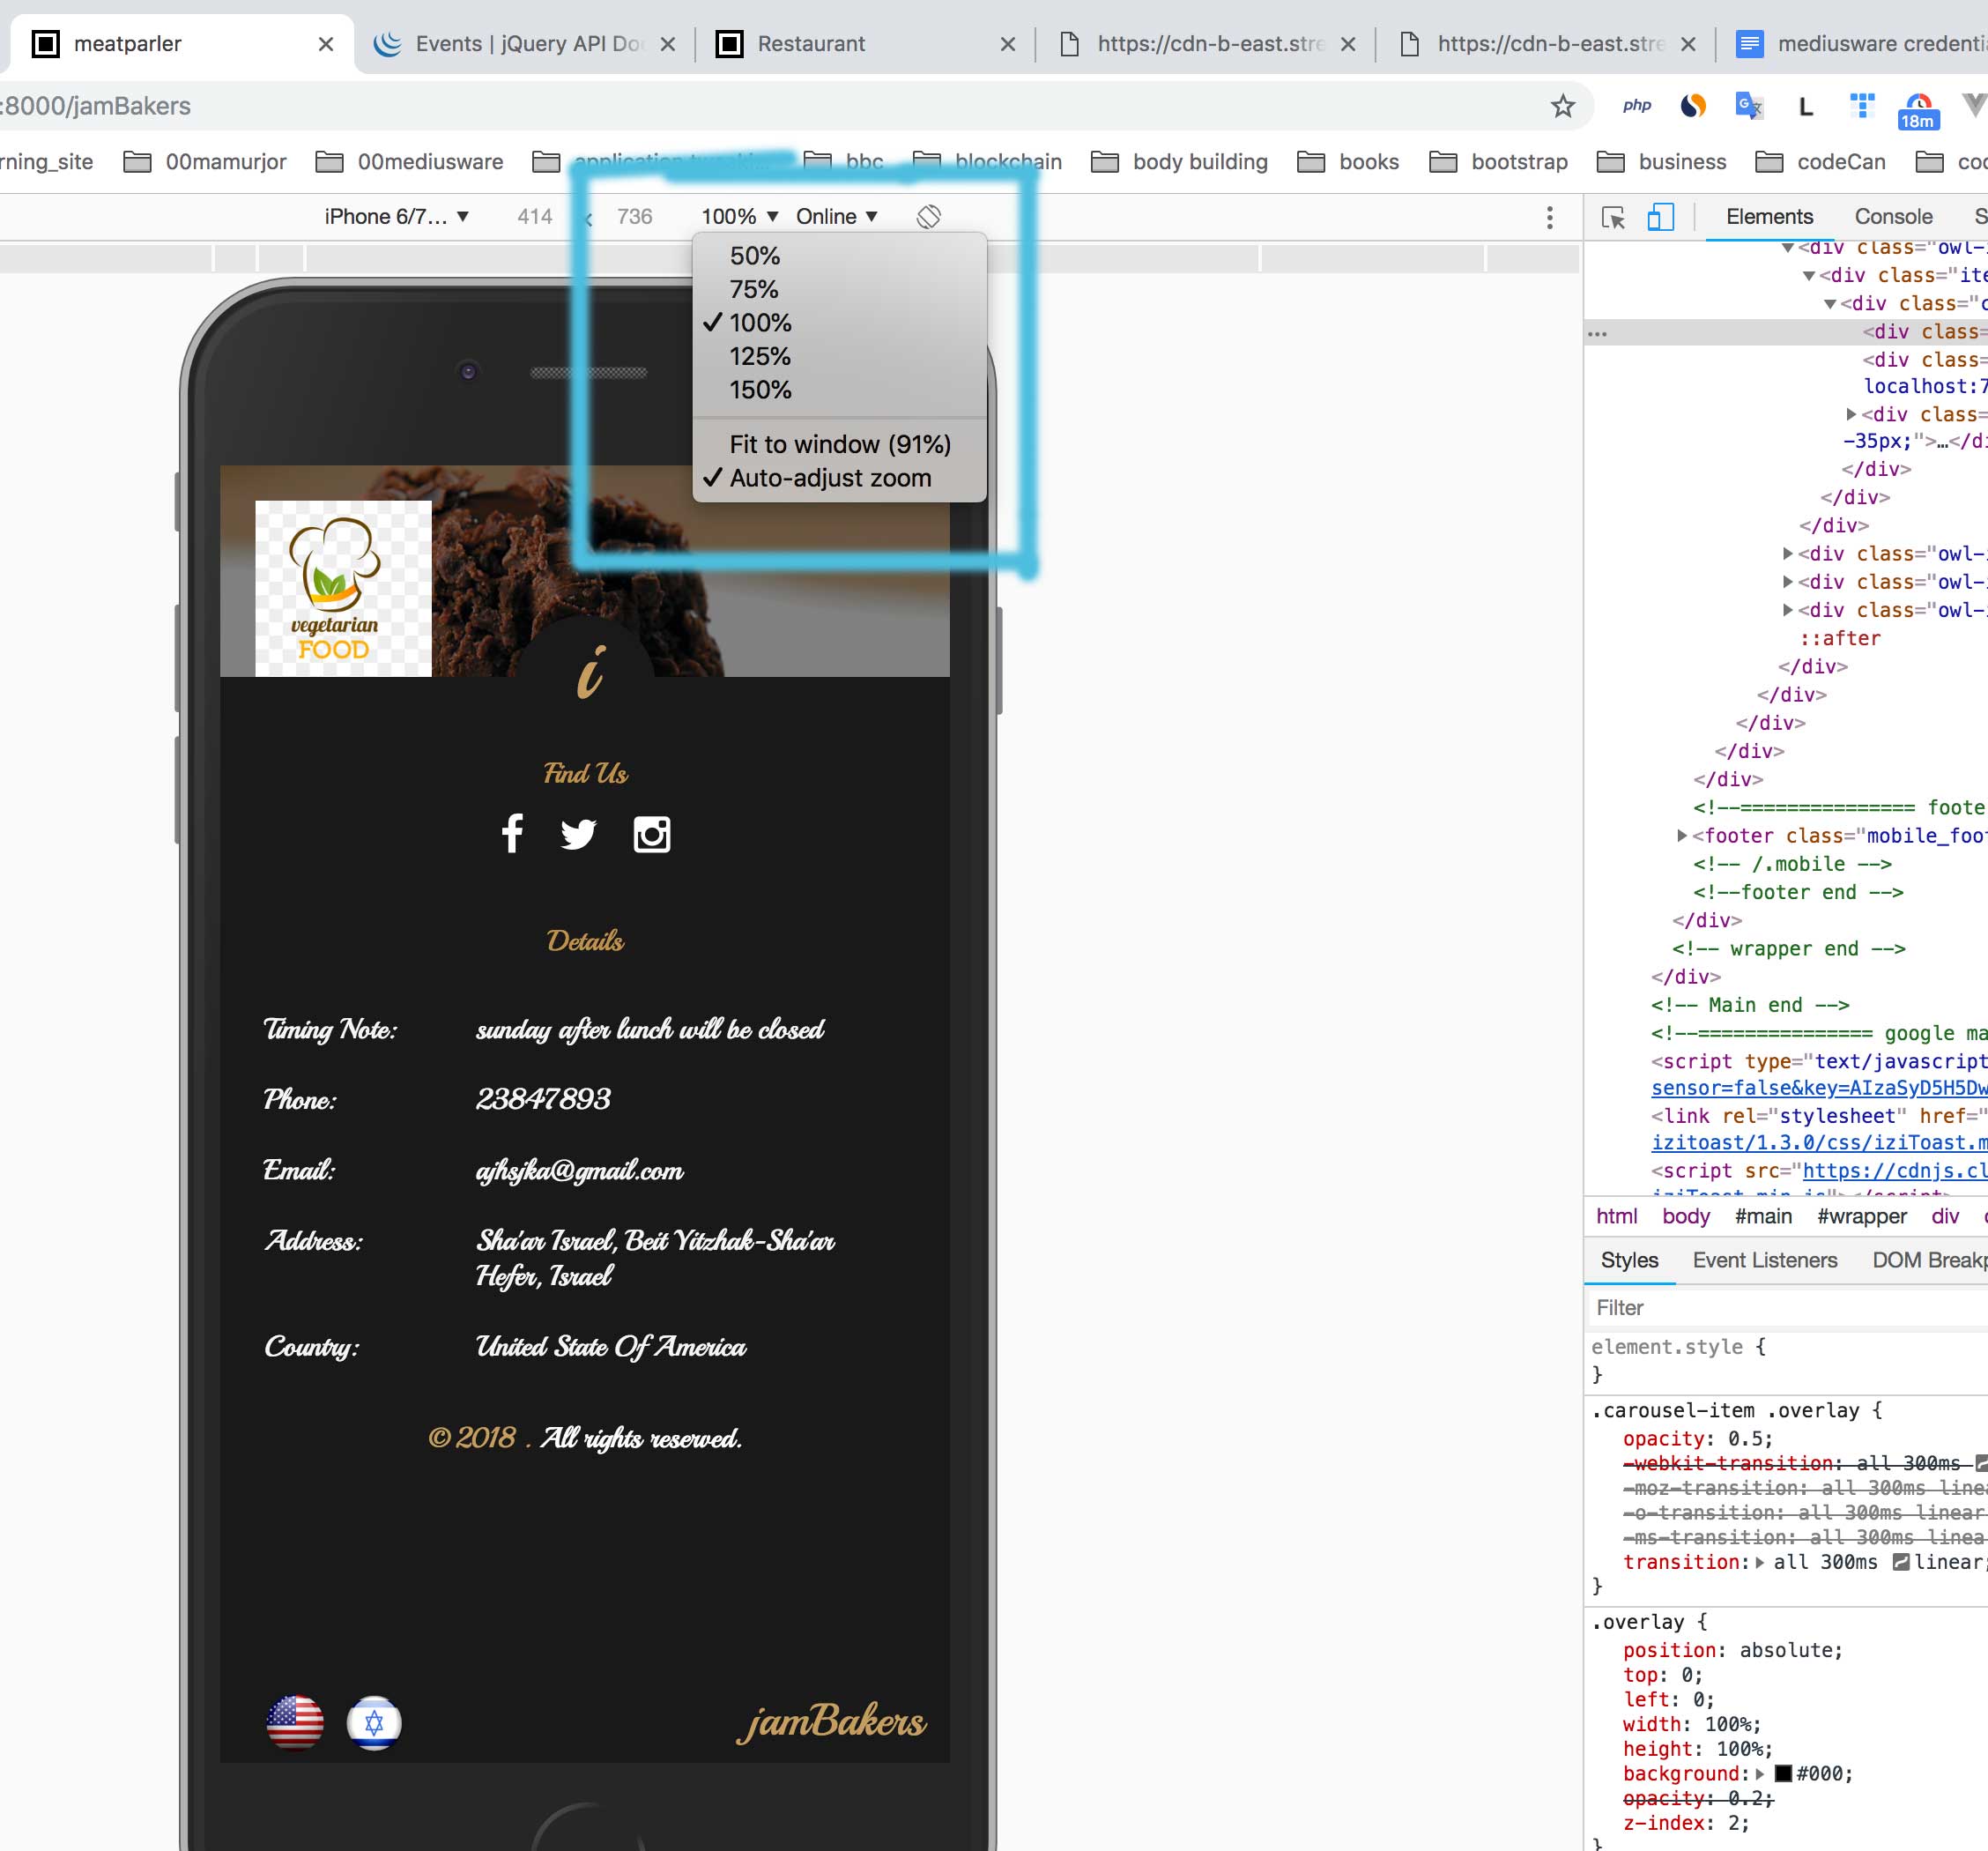Open the Event Listeners subtab
This screenshot has height=1851, width=1988.
click(1764, 1260)
